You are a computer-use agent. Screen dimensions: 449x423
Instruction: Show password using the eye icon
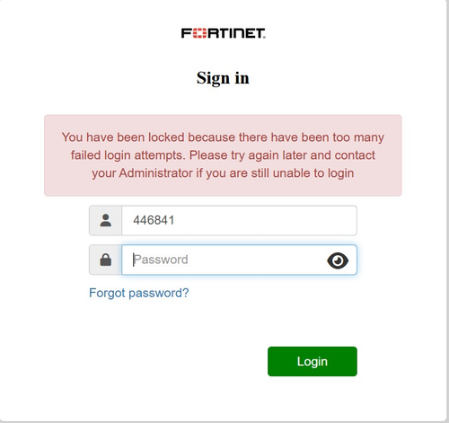(x=338, y=260)
